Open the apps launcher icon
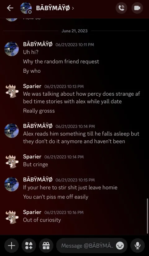Screen dimensions: 149x256 coord(29,245)
